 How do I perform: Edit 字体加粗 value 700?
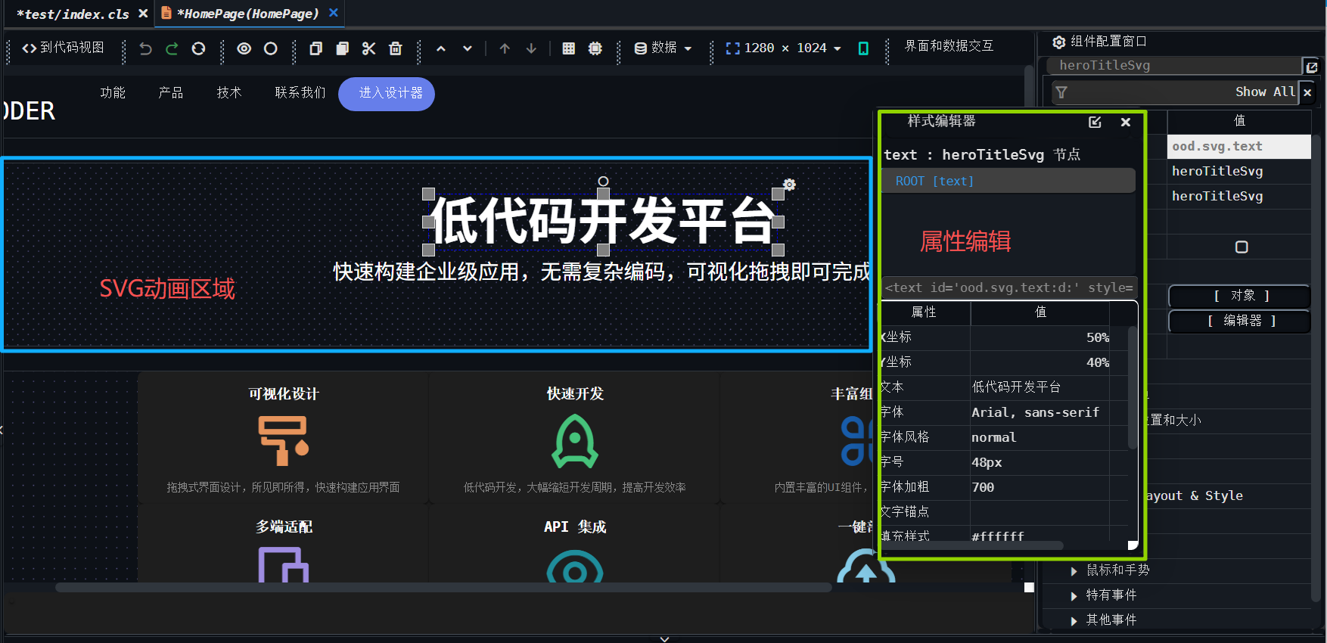1040,487
